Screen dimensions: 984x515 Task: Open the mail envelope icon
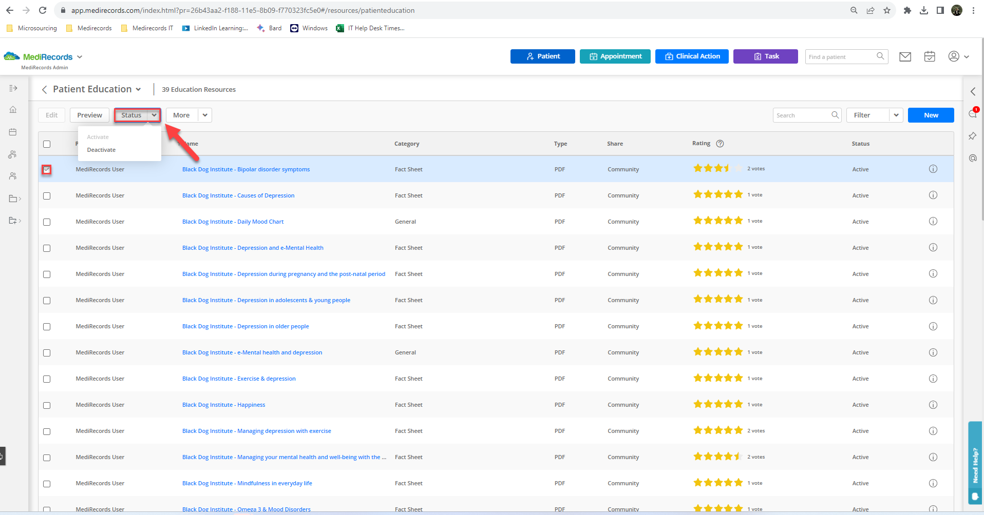pos(905,56)
